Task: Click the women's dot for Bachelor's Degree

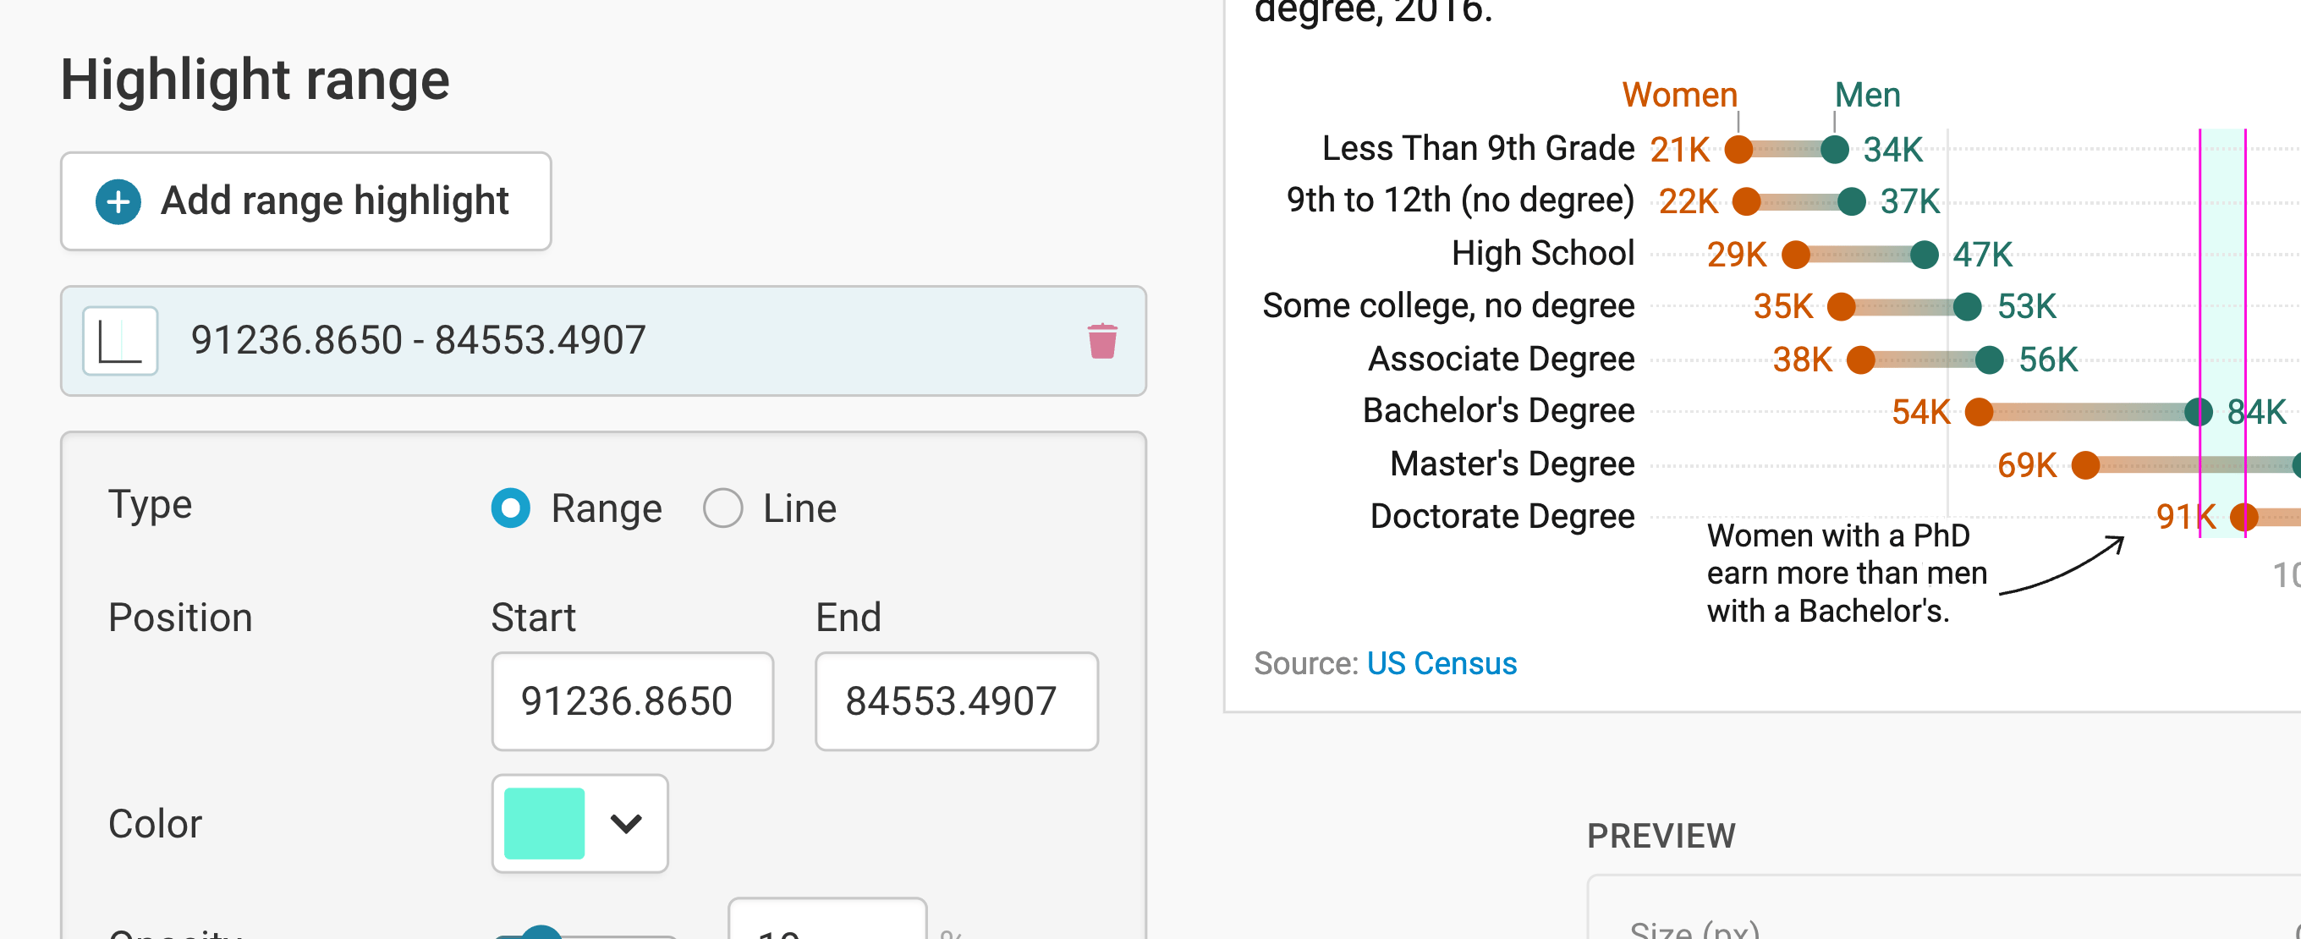Action: coord(1979,412)
